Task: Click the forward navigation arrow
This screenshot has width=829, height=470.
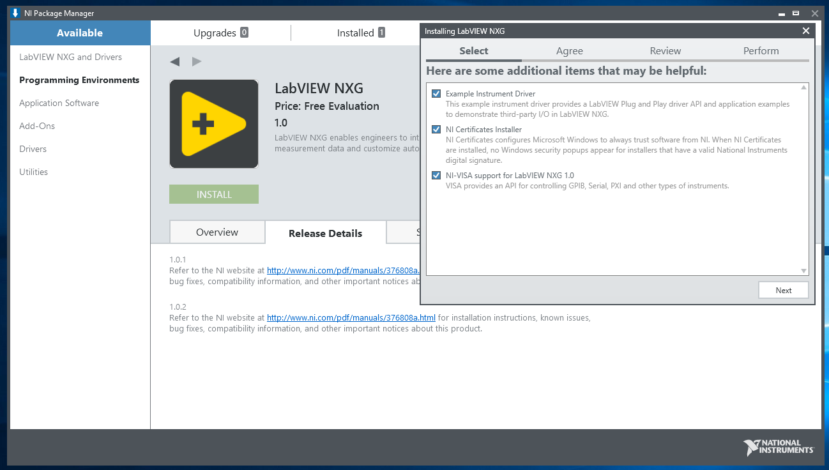Action: 197,61
